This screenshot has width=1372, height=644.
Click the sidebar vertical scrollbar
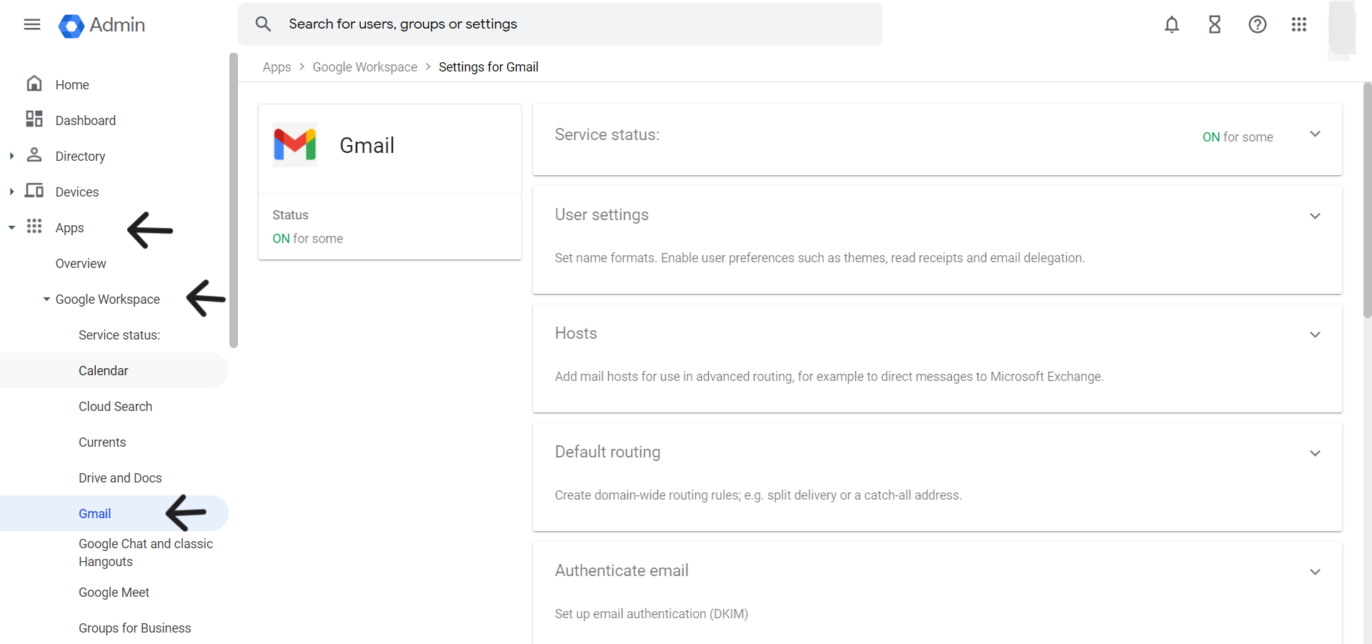[x=234, y=200]
